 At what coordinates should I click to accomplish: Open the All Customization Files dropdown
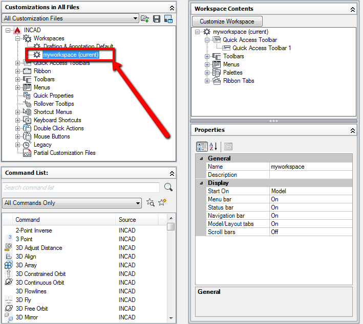(135, 18)
